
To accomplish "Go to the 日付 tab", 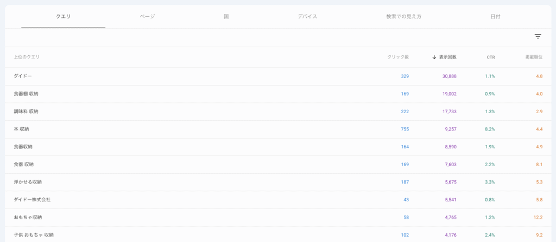I will [495, 17].
